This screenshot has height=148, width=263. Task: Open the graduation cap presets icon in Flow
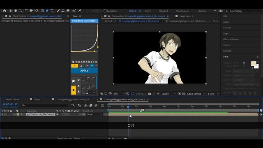[x=74, y=81]
